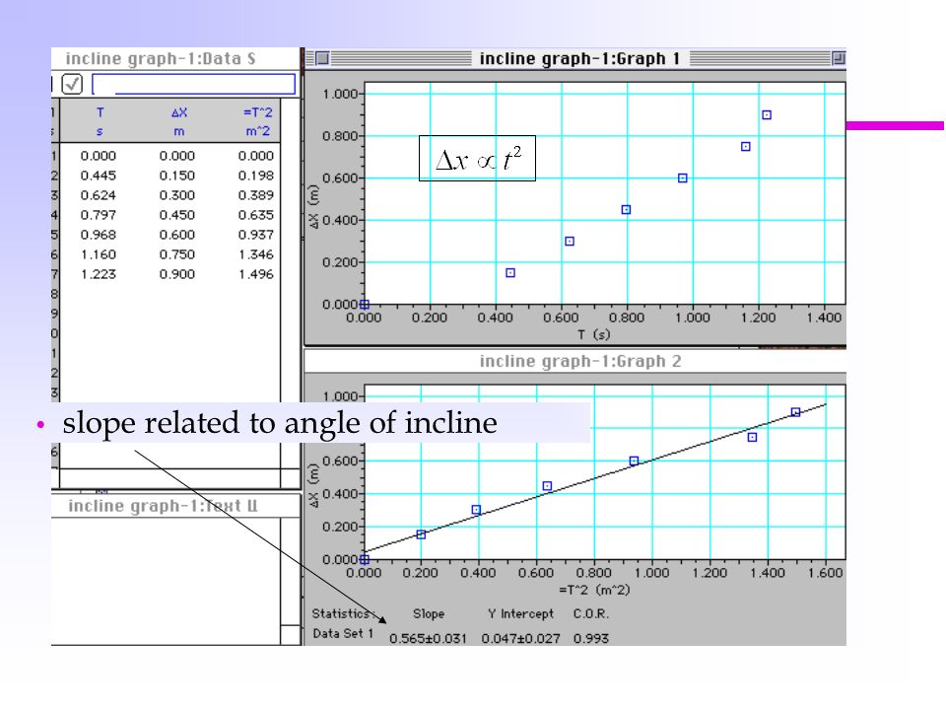Click the Δx ∝ t² annotation box
Image resolution: width=946 pixels, height=710 pixels.
point(477,158)
